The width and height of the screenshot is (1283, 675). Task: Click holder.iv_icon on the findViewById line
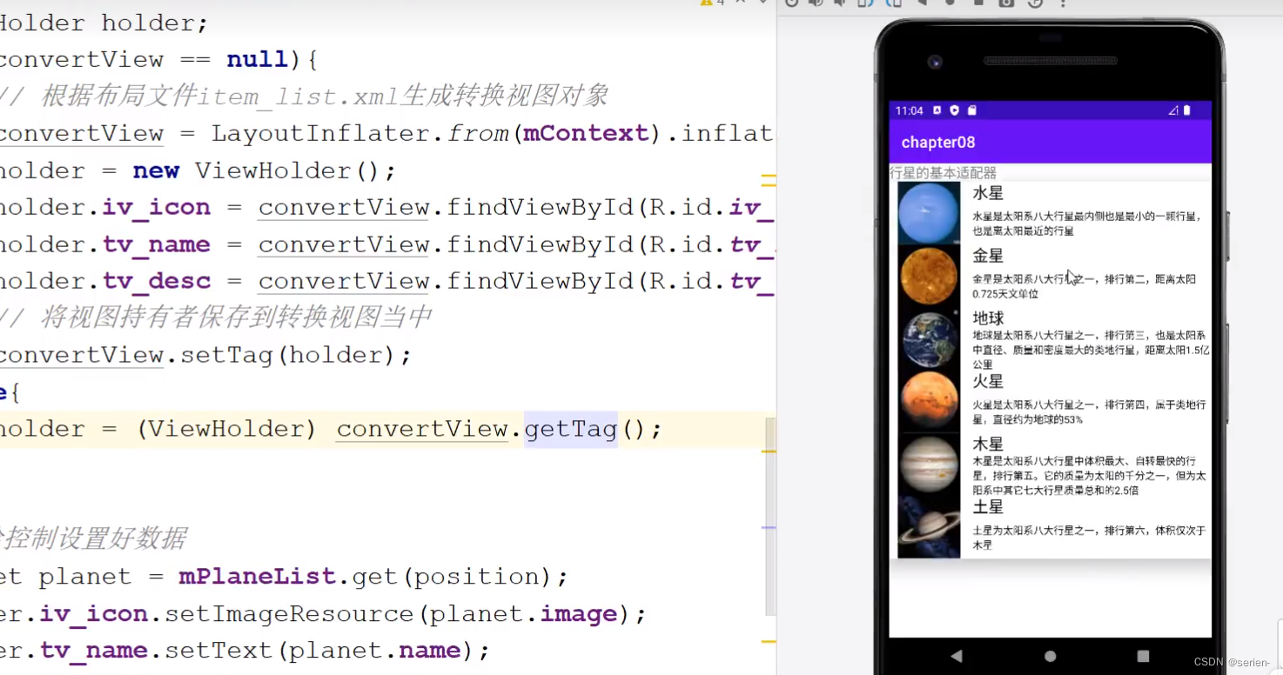(104, 207)
